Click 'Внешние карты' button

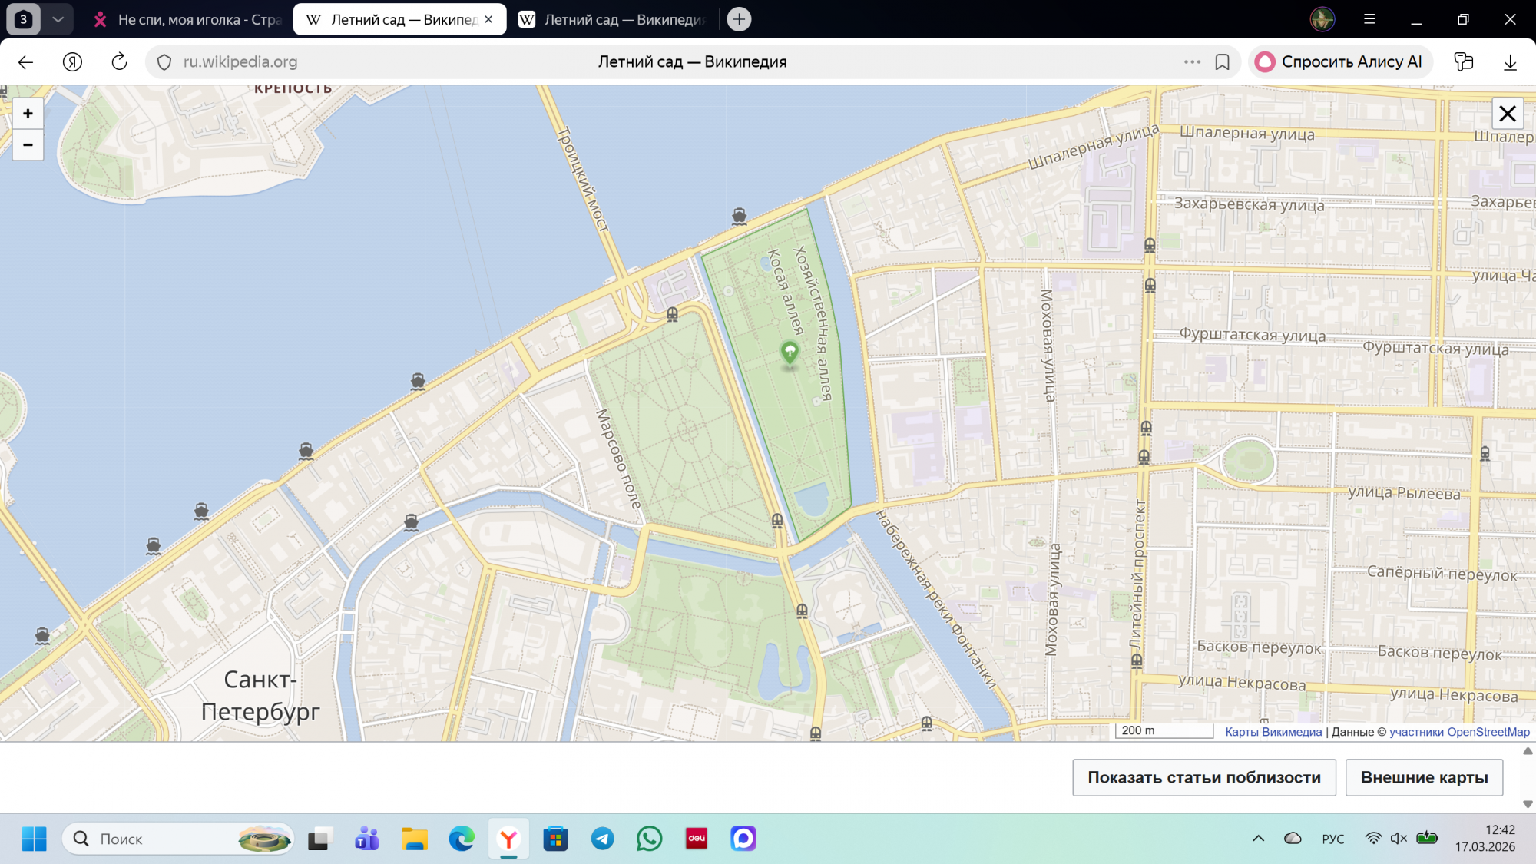pos(1425,777)
